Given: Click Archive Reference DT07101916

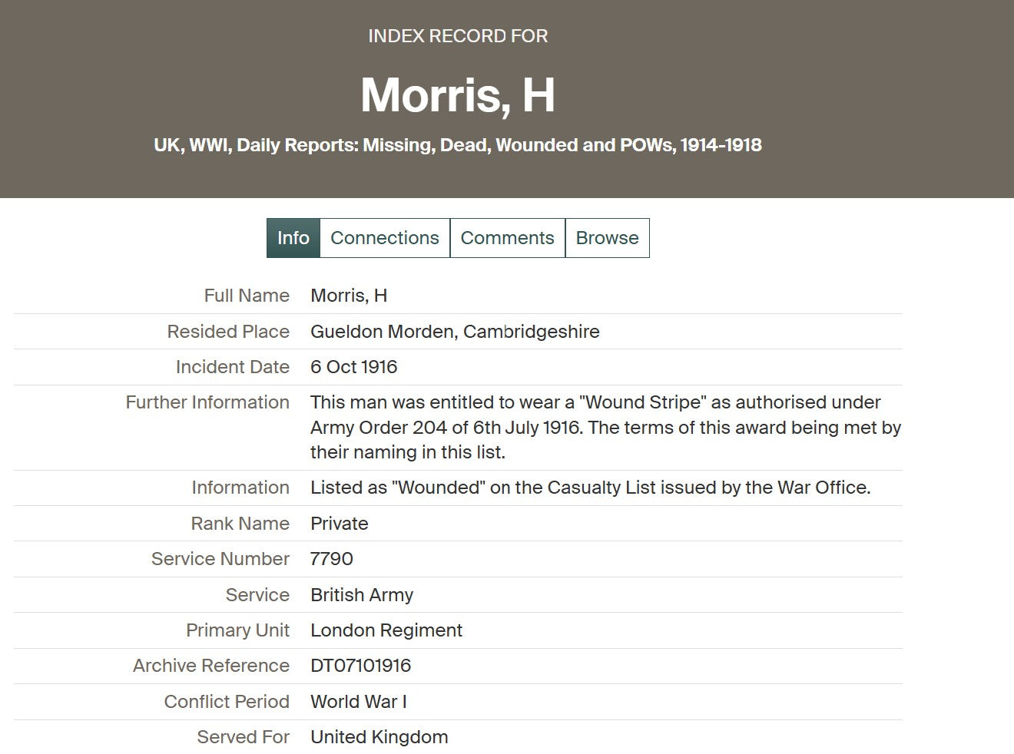Looking at the screenshot, I should point(361,666).
